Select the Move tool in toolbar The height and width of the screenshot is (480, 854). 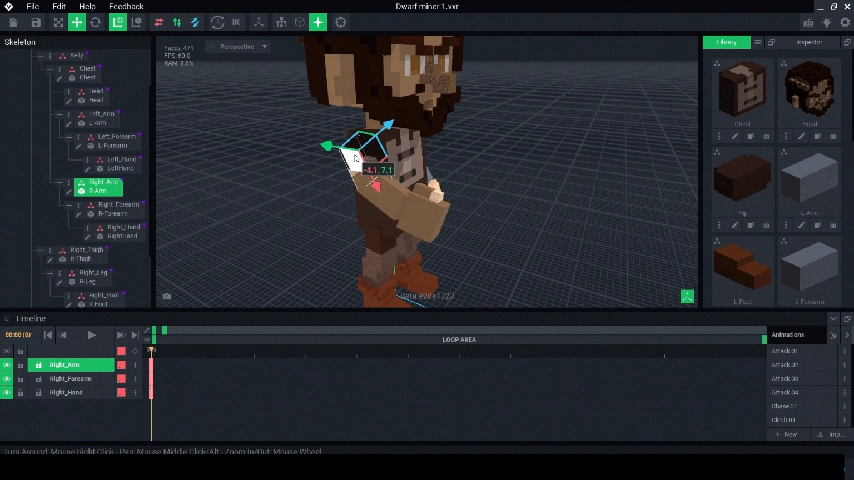77,22
